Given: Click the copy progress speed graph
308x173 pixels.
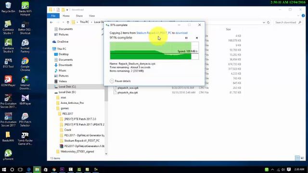Looking at the screenshot, I should point(154,50).
